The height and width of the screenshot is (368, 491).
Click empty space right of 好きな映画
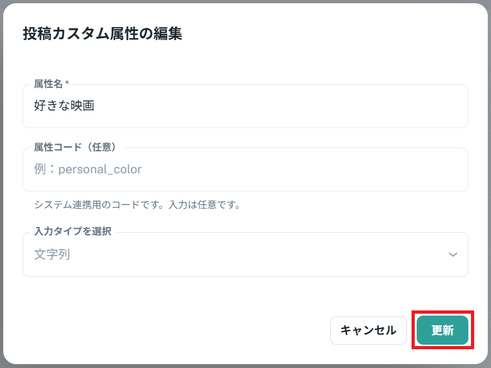291,106
